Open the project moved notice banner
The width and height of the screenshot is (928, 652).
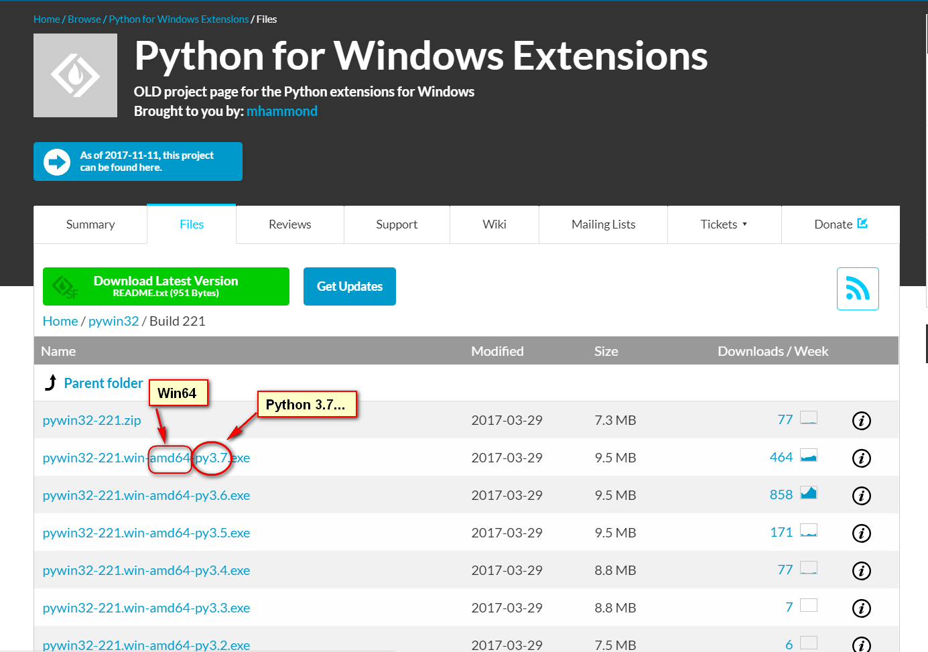pyautogui.click(x=138, y=161)
